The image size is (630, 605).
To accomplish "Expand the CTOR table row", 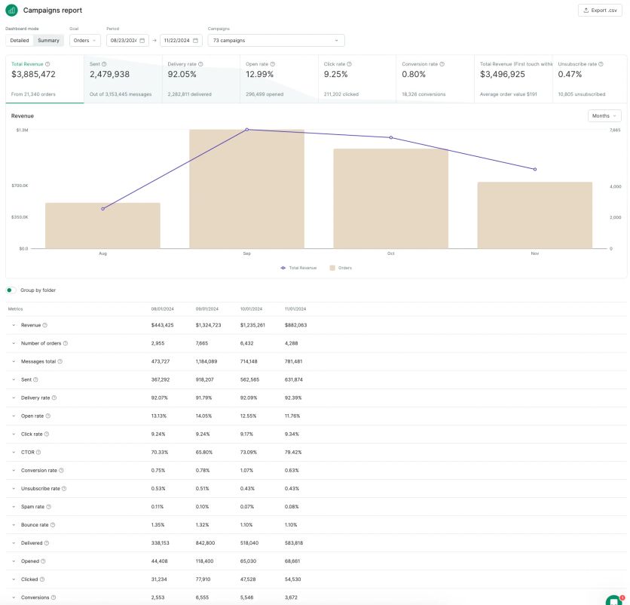I will 14,452.
